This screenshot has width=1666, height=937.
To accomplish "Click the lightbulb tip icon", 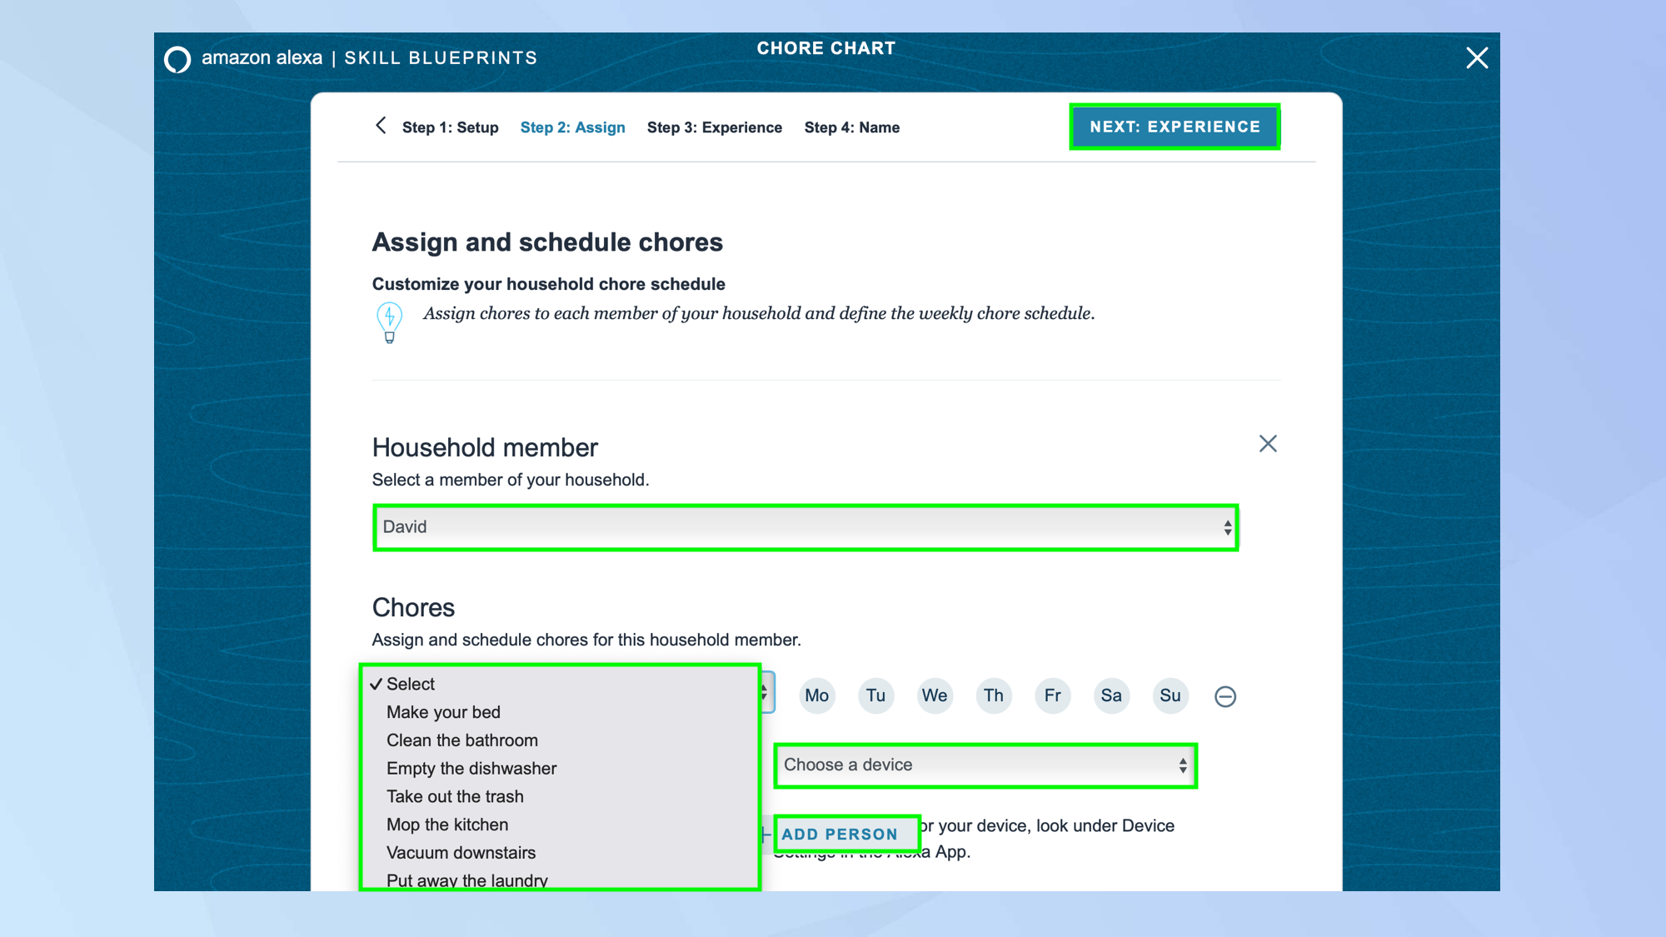I will (x=389, y=321).
